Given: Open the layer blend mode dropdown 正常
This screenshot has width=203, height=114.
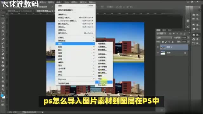Looking at the screenshot, I should tap(164, 38).
